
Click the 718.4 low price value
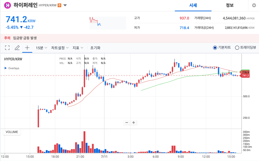184,28
